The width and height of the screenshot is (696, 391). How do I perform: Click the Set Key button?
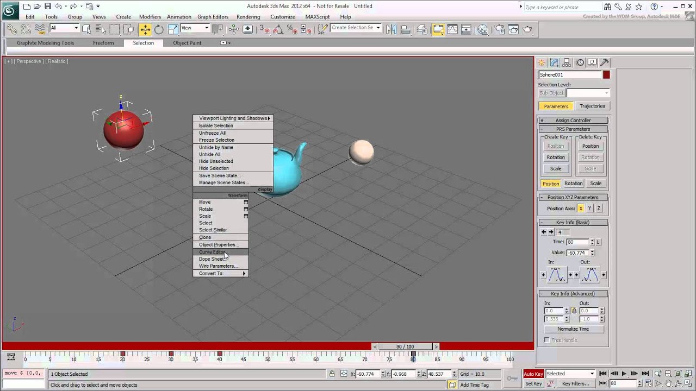[x=533, y=383]
